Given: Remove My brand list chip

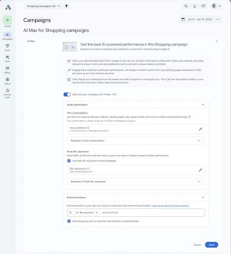Looking at the screenshot, I should 96,212.
